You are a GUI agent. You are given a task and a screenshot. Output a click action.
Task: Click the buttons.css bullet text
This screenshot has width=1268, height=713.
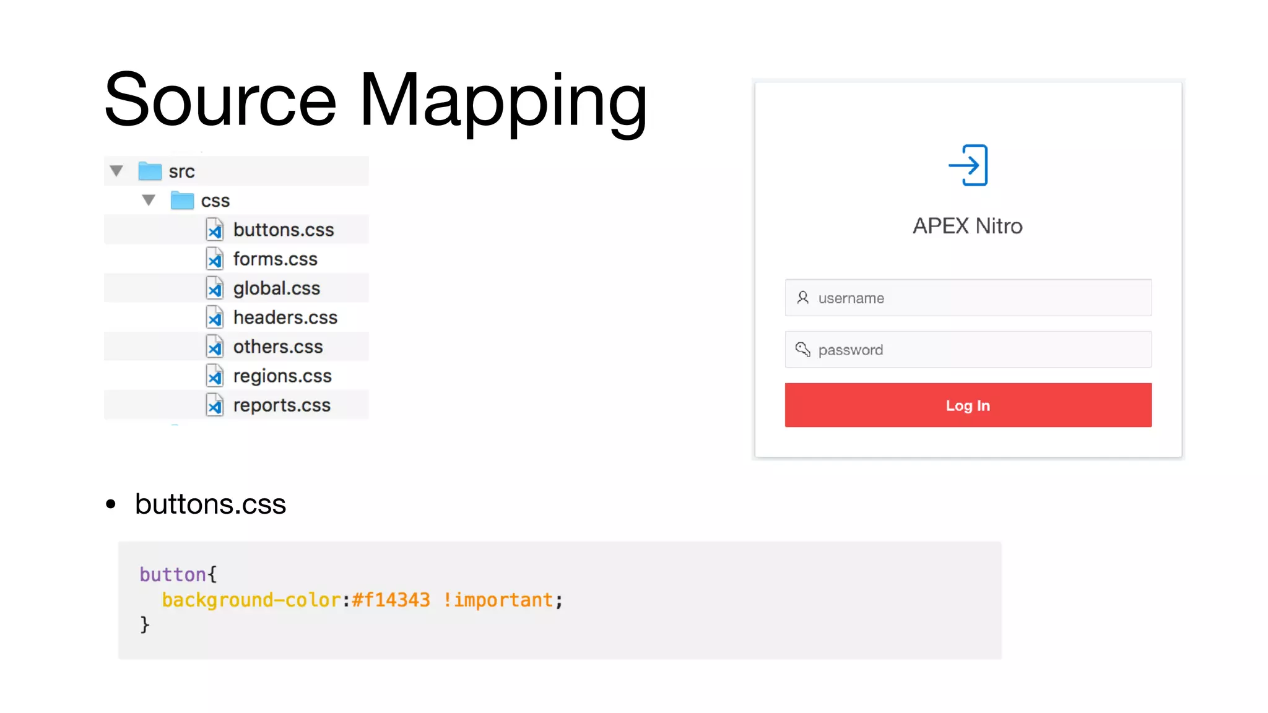click(211, 504)
